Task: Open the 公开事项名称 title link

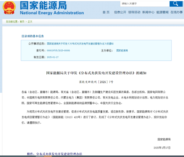Action: (x=80, y=44)
